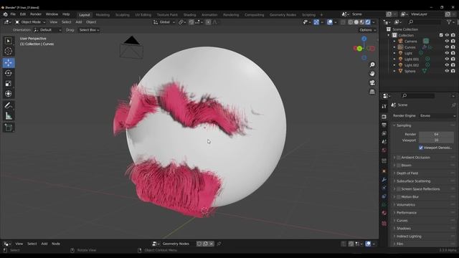Image resolution: width=459 pixels, height=258 pixels.
Task: Open the Options popover button
Action: tap(367, 30)
